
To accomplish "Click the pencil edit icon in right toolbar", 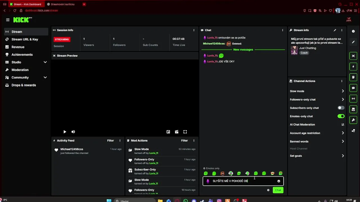I will [353, 42].
